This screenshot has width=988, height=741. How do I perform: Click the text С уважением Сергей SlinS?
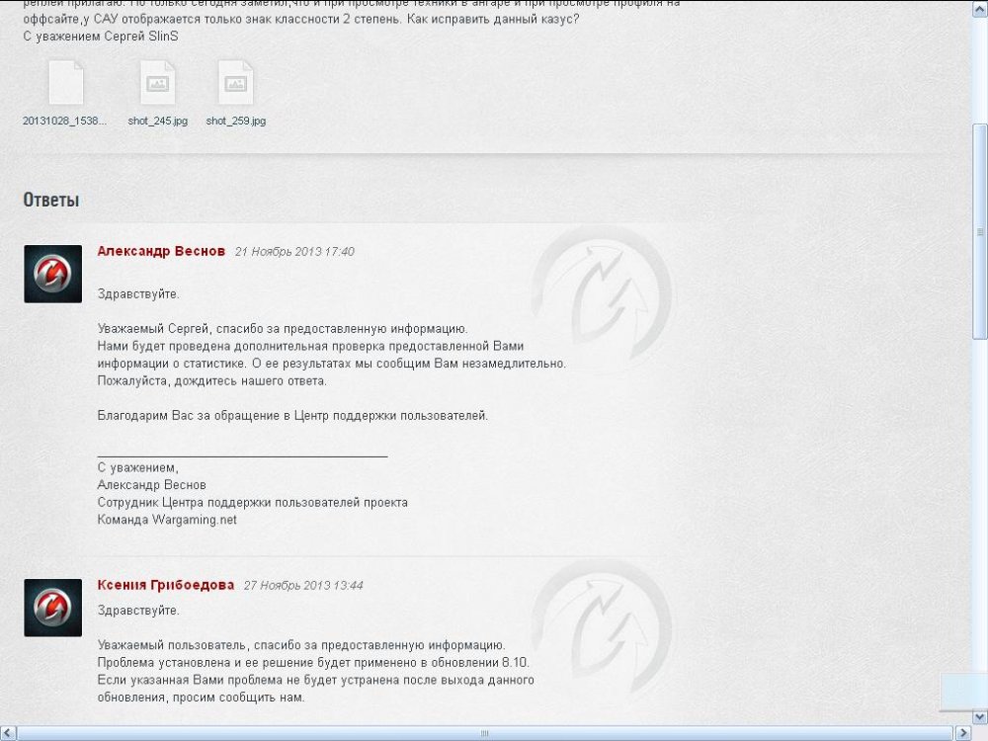(101, 37)
